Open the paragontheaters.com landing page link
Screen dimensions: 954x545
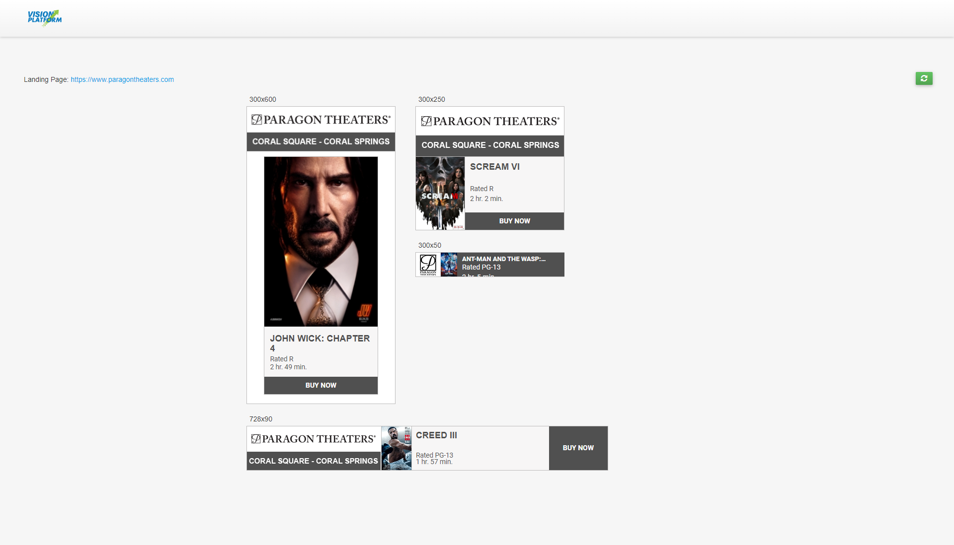(x=122, y=79)
